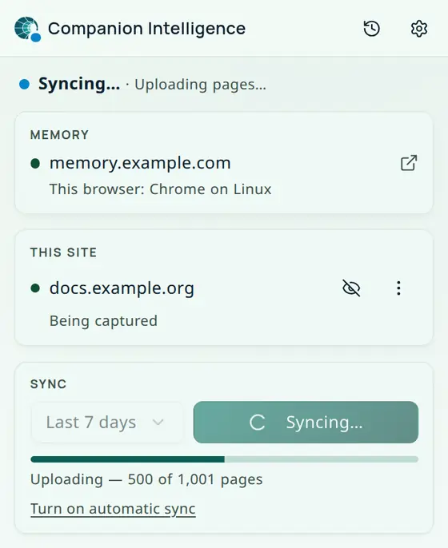The image size is (448, 548).
Task: Click the THIS SITE section label
Action: click(x=63, y=252)
